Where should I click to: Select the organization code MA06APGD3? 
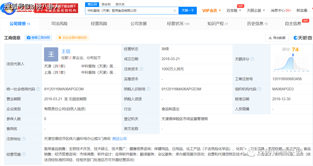(283, 89)
